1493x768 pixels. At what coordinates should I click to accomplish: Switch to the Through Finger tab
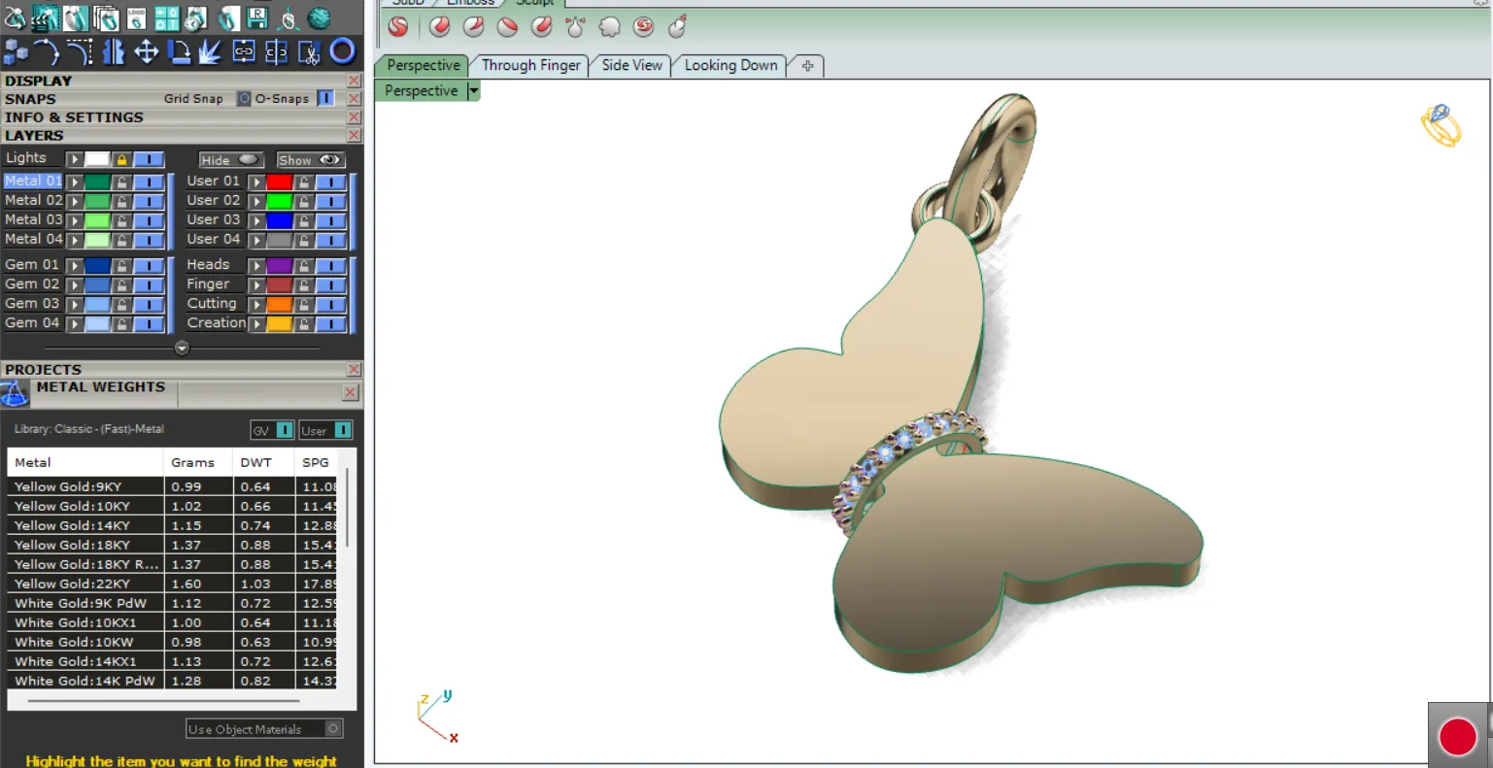[530, 65]
